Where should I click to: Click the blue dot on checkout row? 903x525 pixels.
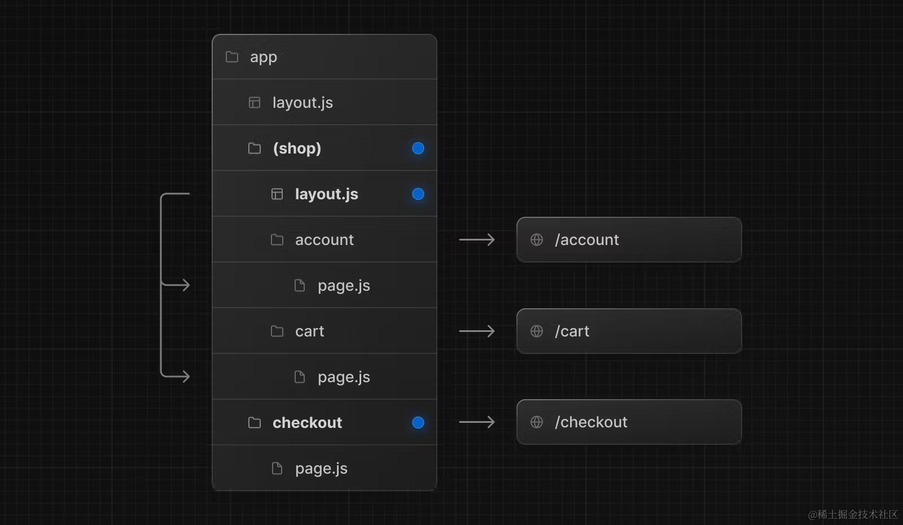click(418, 423)
